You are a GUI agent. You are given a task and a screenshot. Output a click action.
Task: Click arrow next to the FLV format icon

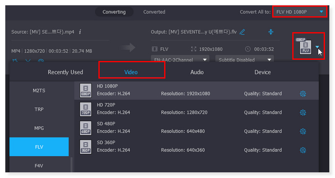(318, 47)
